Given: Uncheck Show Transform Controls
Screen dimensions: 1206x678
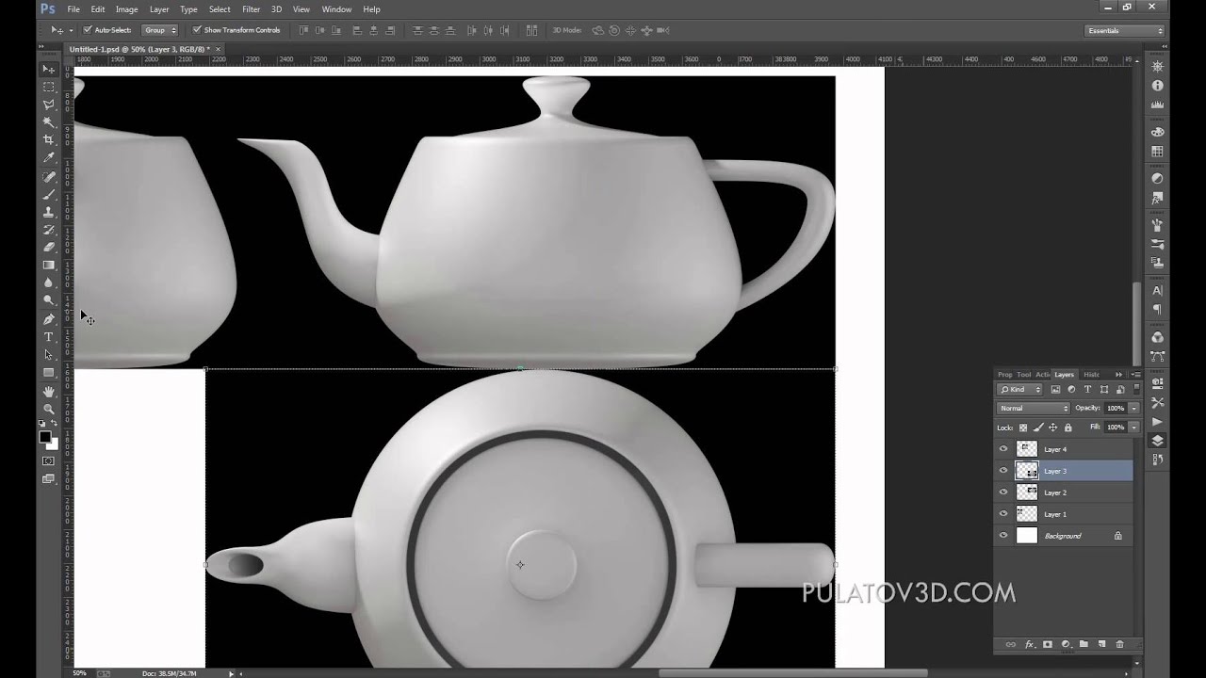Looking at the screenshot, I should (197, 30).
